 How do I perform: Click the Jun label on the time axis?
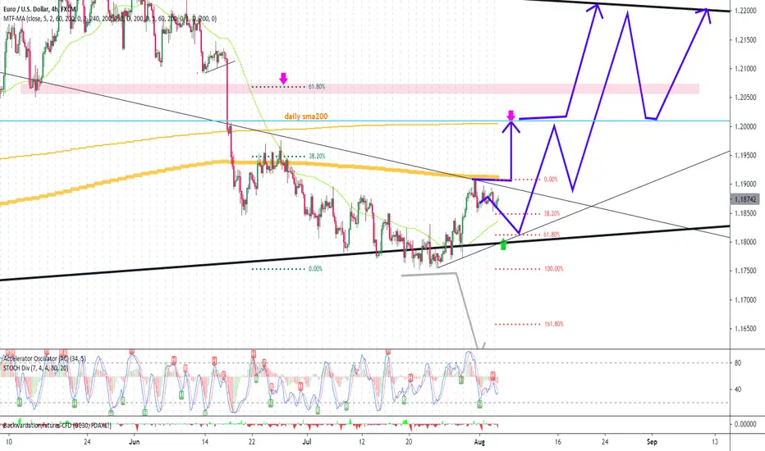click(x=134, y=442)
